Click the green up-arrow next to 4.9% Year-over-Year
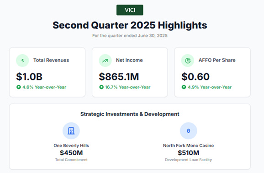The height and width of the screenshot is (173, 264). [184, 87]
